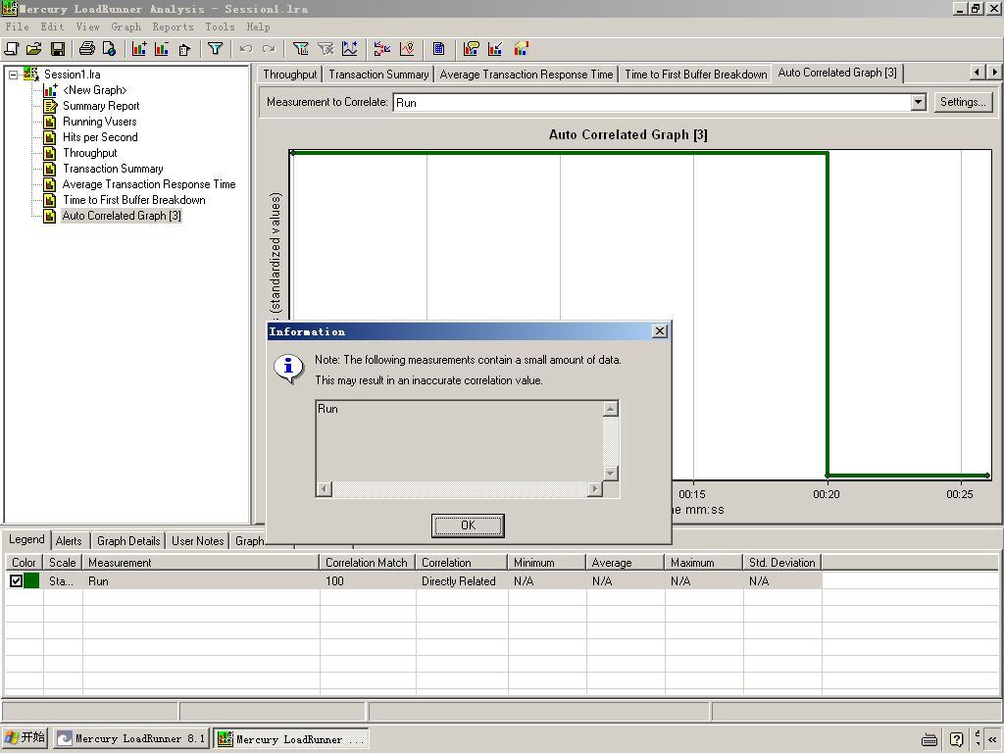
Task: Click the Delete Graph minus-chart icon
Action: tap(162, 49)
